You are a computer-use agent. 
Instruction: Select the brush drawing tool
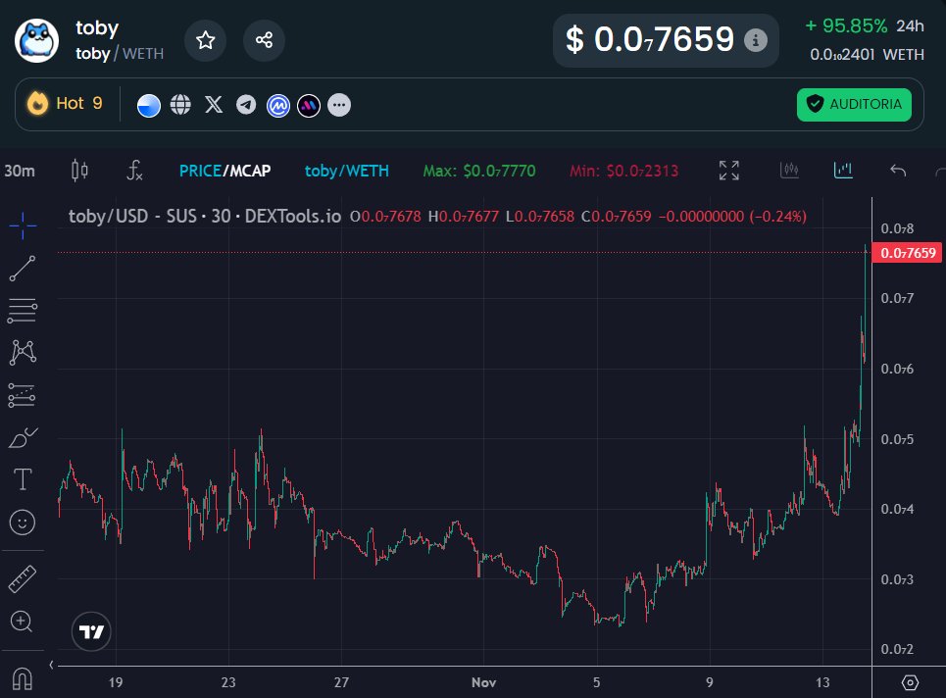coord(23,437)
